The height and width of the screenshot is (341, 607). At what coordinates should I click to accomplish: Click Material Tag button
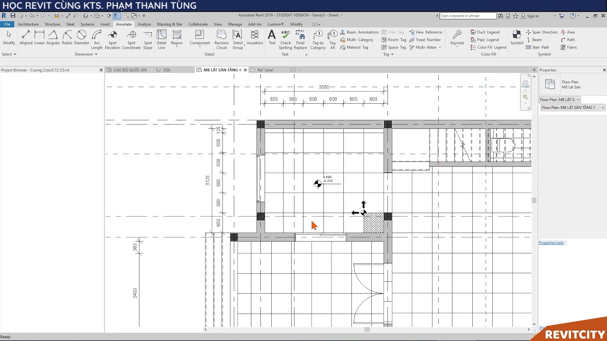pyautogui.click(x=354, y=47)
